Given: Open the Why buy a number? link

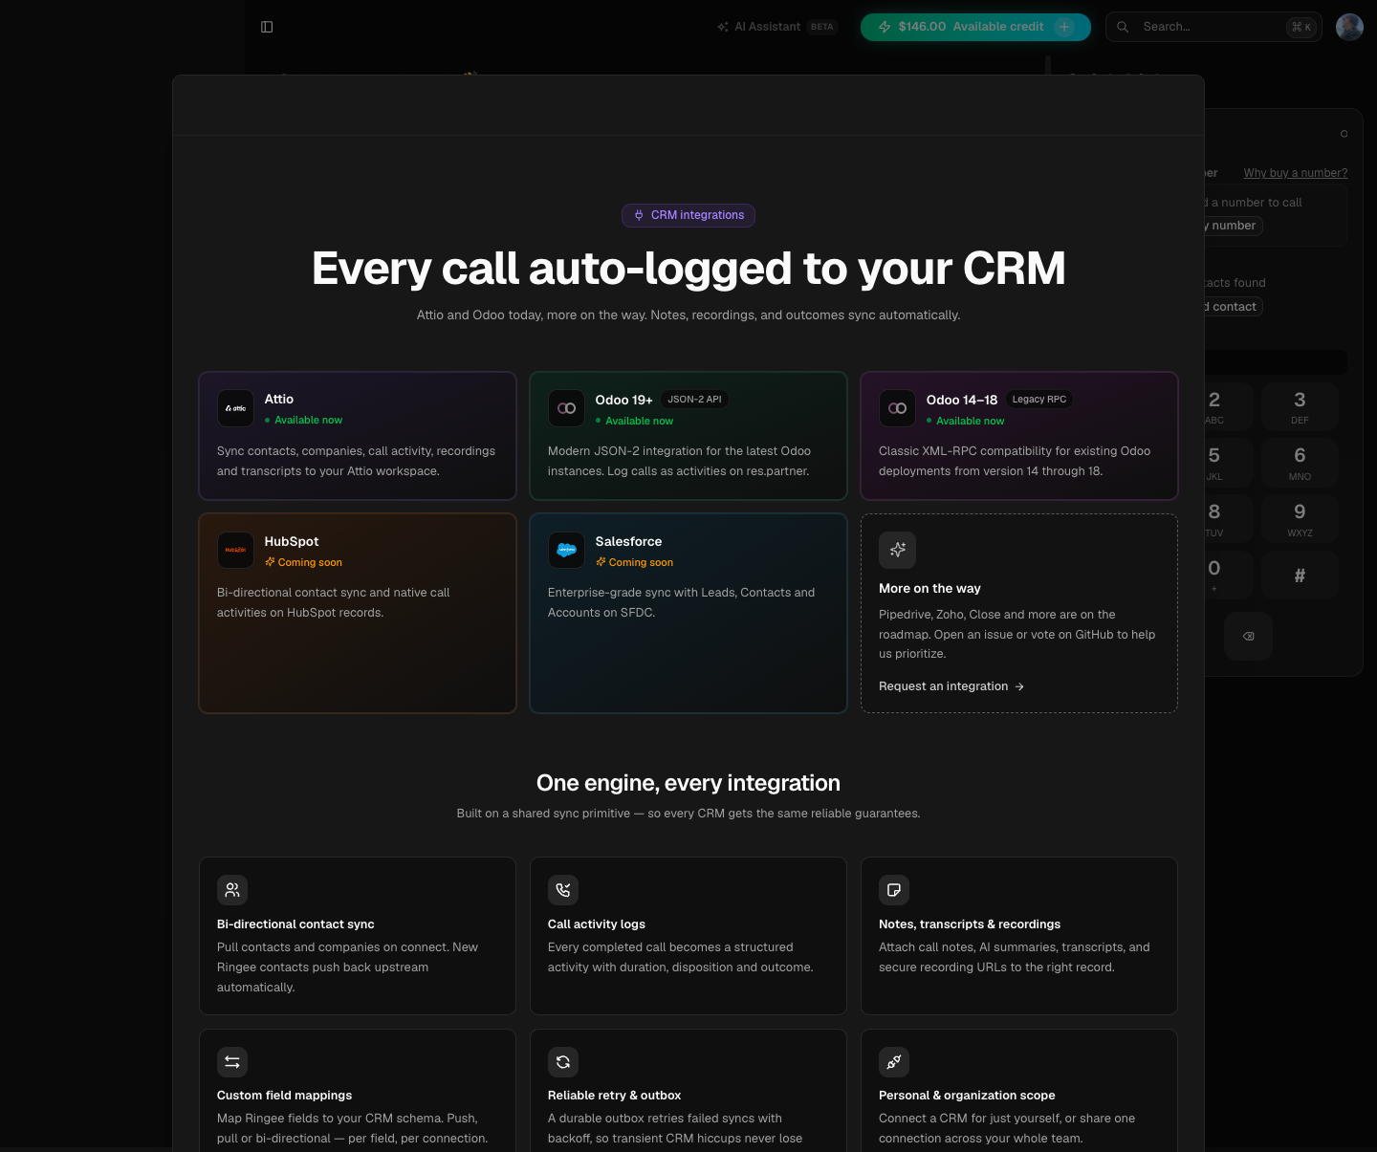Looking at the screenshot, I should click(1295, 173).
